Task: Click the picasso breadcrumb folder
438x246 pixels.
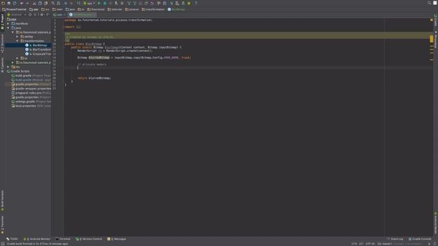Action: [x=132, y=9]
